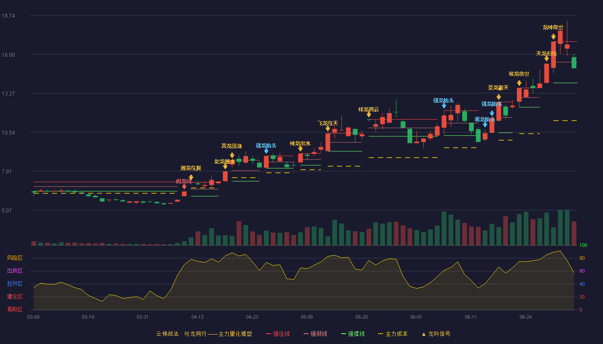The image size is (603, 344).
Task: Click the 10.54 price axis label
Action: tap(8, 132)
